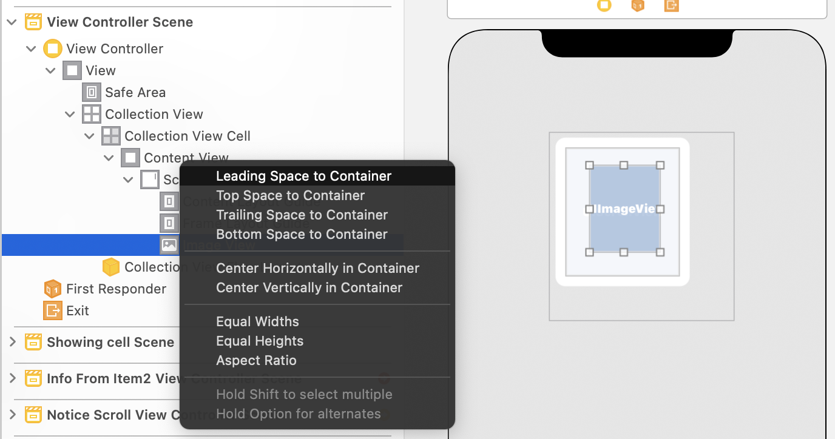Screen dimensions: 835x439
Task: Collapse the View Controller Scene disclosure triangle
Action: tap(12, 22)
